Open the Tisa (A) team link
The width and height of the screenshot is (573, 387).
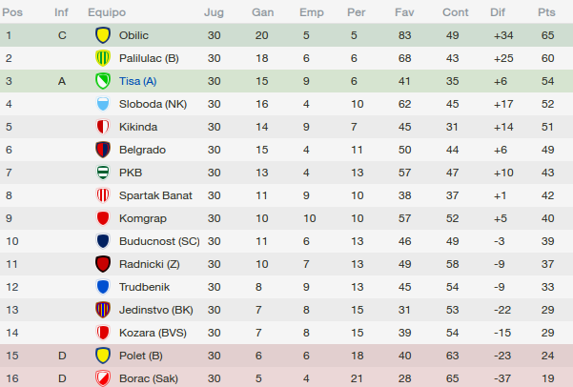(138, 81)
